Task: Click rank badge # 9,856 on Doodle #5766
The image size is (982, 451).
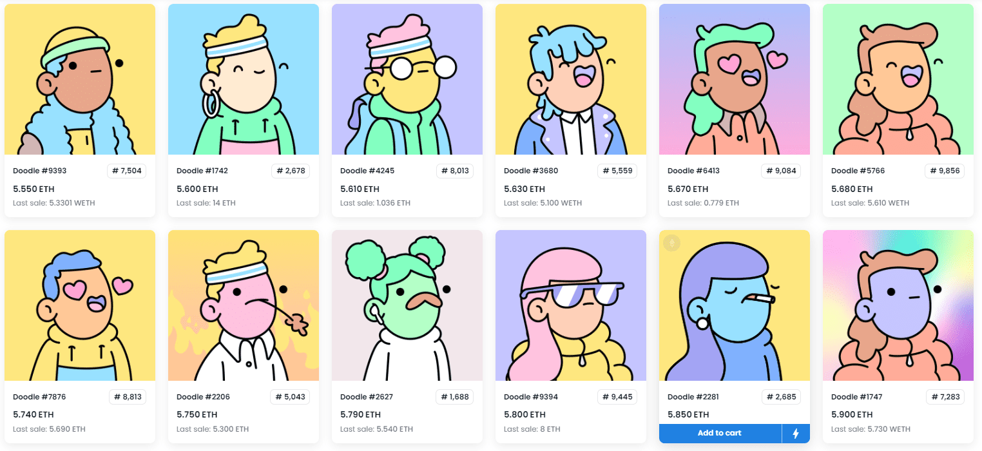Action: pos(945,171)
